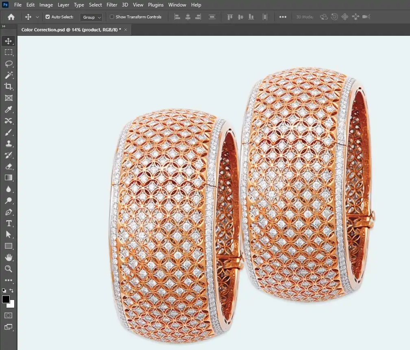Click the three-dots align options button

pos(283,17)
